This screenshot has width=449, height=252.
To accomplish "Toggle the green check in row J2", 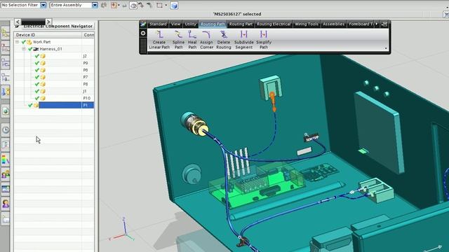I will coord(37,56).
